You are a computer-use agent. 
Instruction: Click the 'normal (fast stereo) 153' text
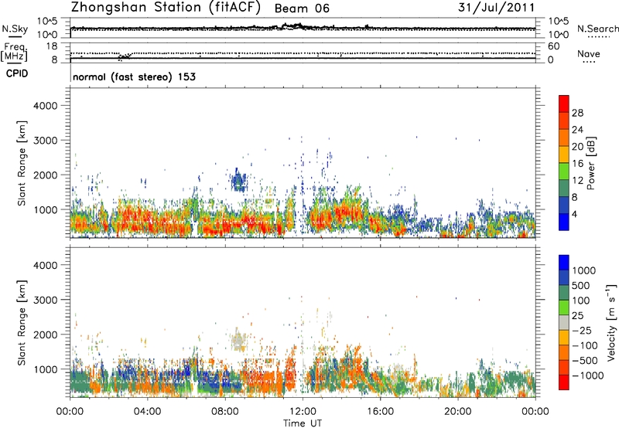(134, 76)
